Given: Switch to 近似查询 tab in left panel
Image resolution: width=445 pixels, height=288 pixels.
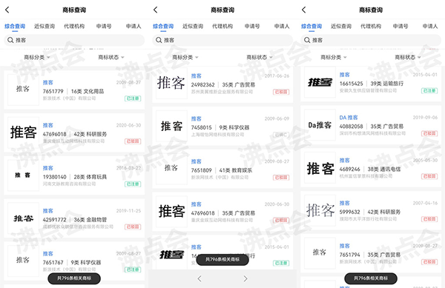Looking at the screenshot, I should point(44,27).
